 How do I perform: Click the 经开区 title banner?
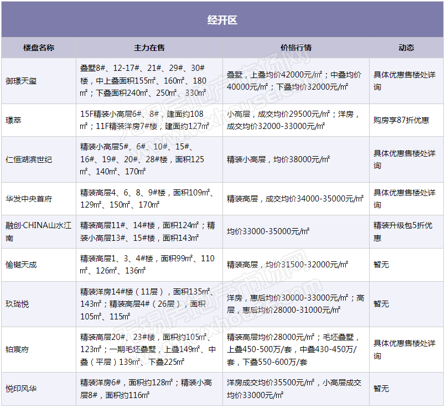coord(222,20)
